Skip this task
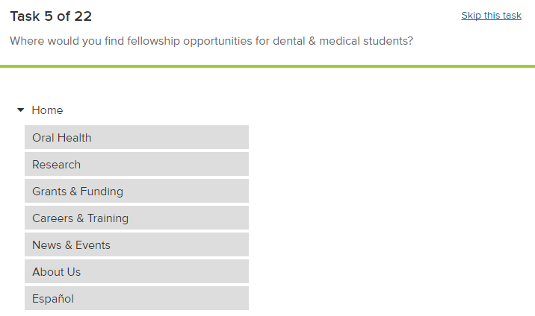 pyautogui.click(x=491, y=16)
